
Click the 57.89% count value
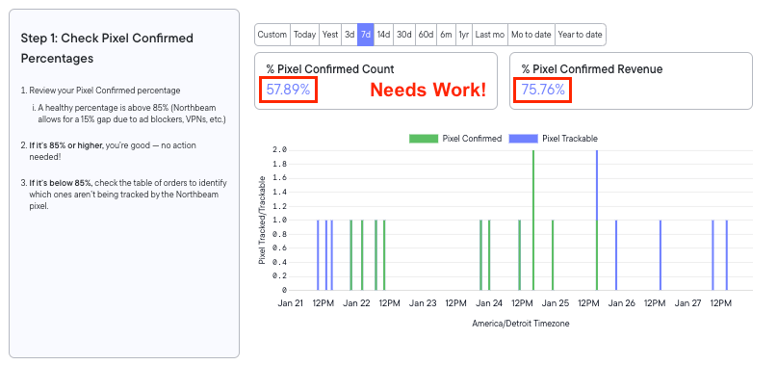click(288, 90)
